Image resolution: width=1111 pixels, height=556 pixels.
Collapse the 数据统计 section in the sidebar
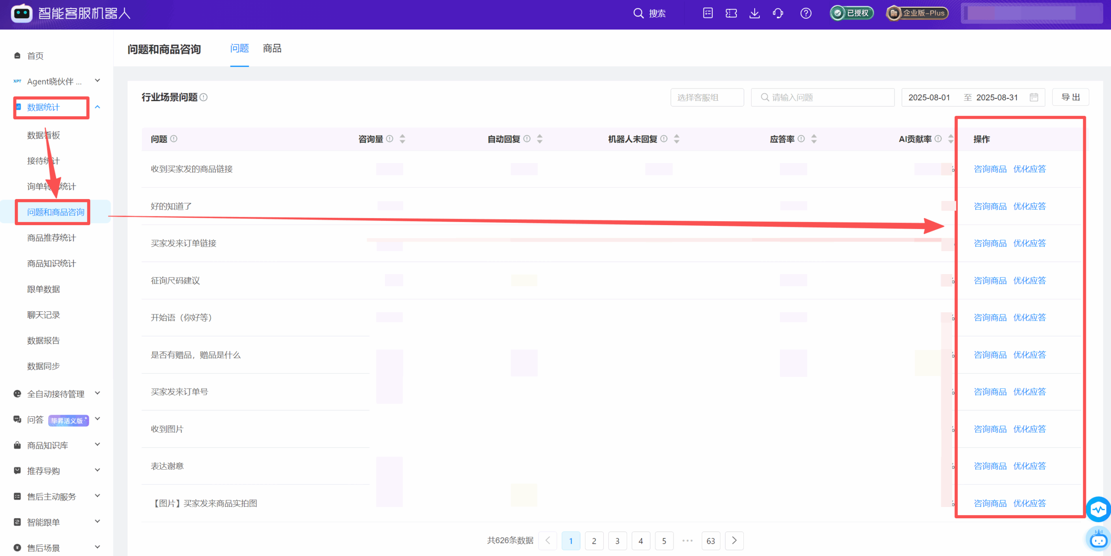point(97,107)
